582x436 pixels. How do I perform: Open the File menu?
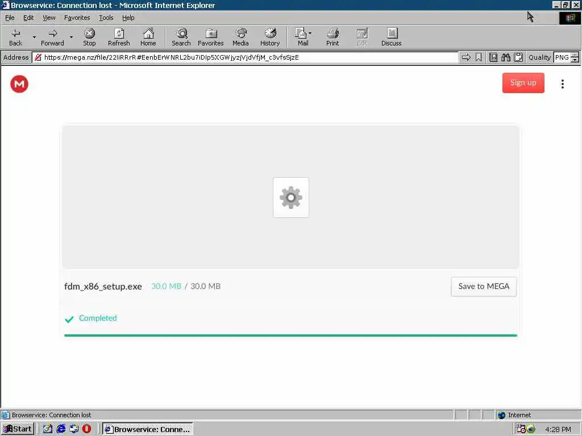pos(10,18)
